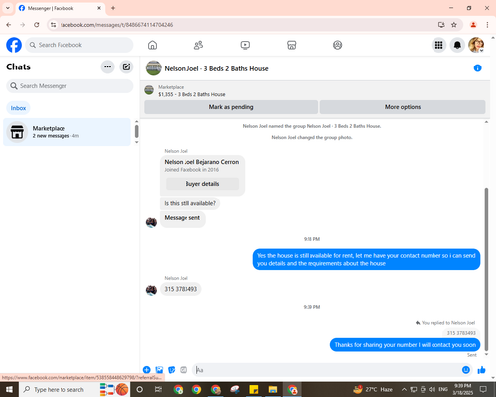The height and width of the screenshot is (397, 496).
Task: Go to the Facebook Home feed icon
Action: coord(152,45)
